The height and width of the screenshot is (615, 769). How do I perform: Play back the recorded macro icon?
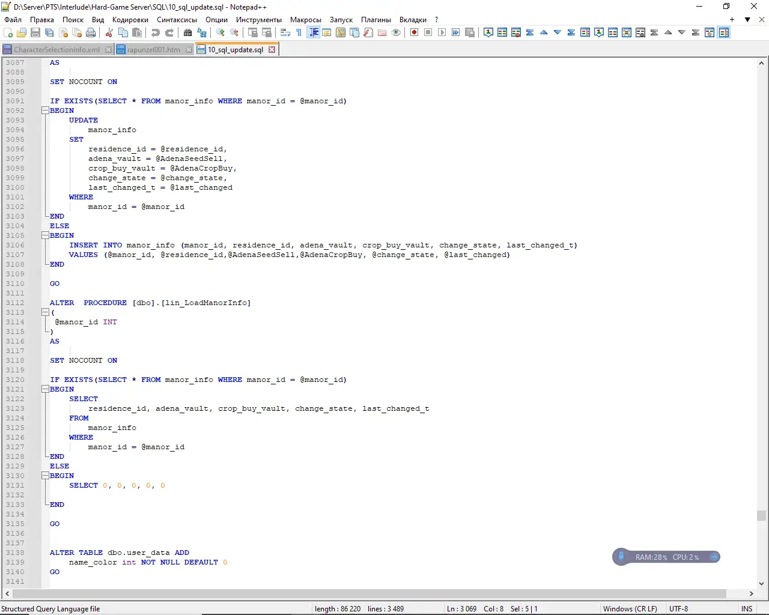442,32
